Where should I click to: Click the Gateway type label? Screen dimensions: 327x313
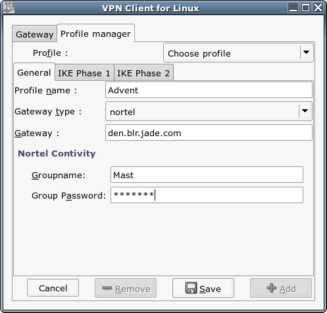tap(48, 112)
